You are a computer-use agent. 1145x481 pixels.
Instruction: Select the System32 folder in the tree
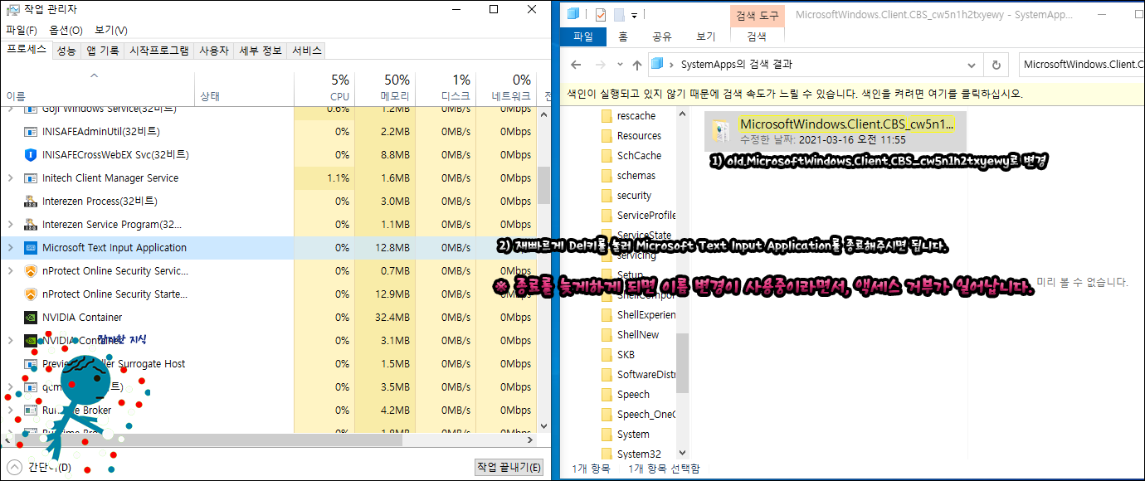click(639, 454)
